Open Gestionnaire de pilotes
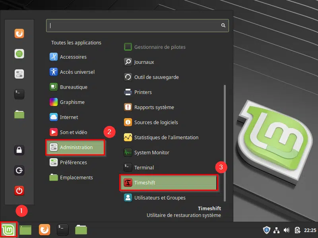Image resolution: width=318 pixels, height=238 pixels. pyautogui.click(x=169, y=47)
